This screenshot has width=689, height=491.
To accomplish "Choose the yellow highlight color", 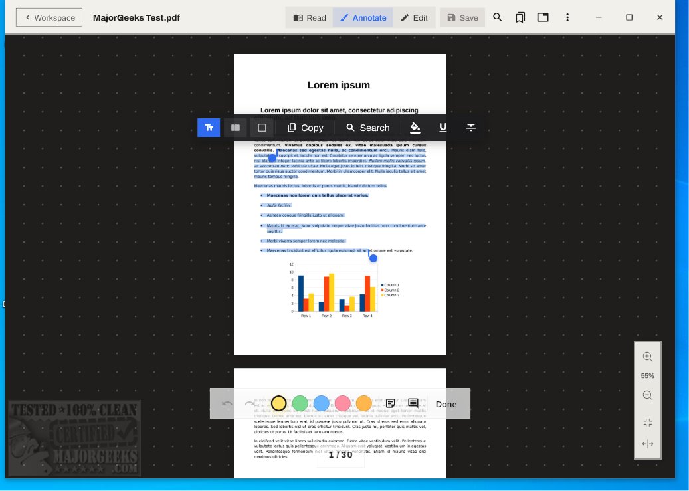I will point(278,403).
